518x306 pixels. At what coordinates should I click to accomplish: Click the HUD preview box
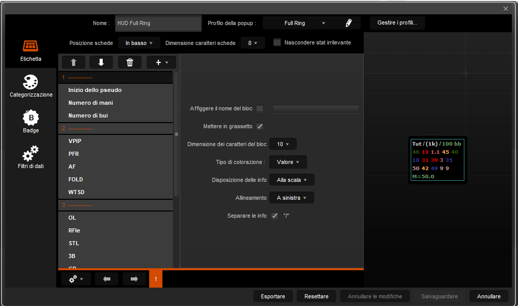click(x=438, y=160)
